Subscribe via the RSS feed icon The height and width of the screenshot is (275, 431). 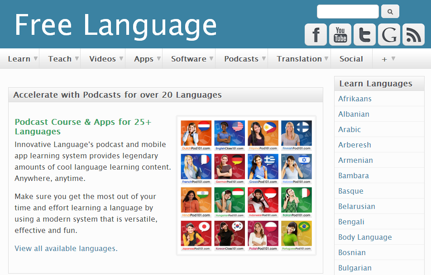point(413,34)
